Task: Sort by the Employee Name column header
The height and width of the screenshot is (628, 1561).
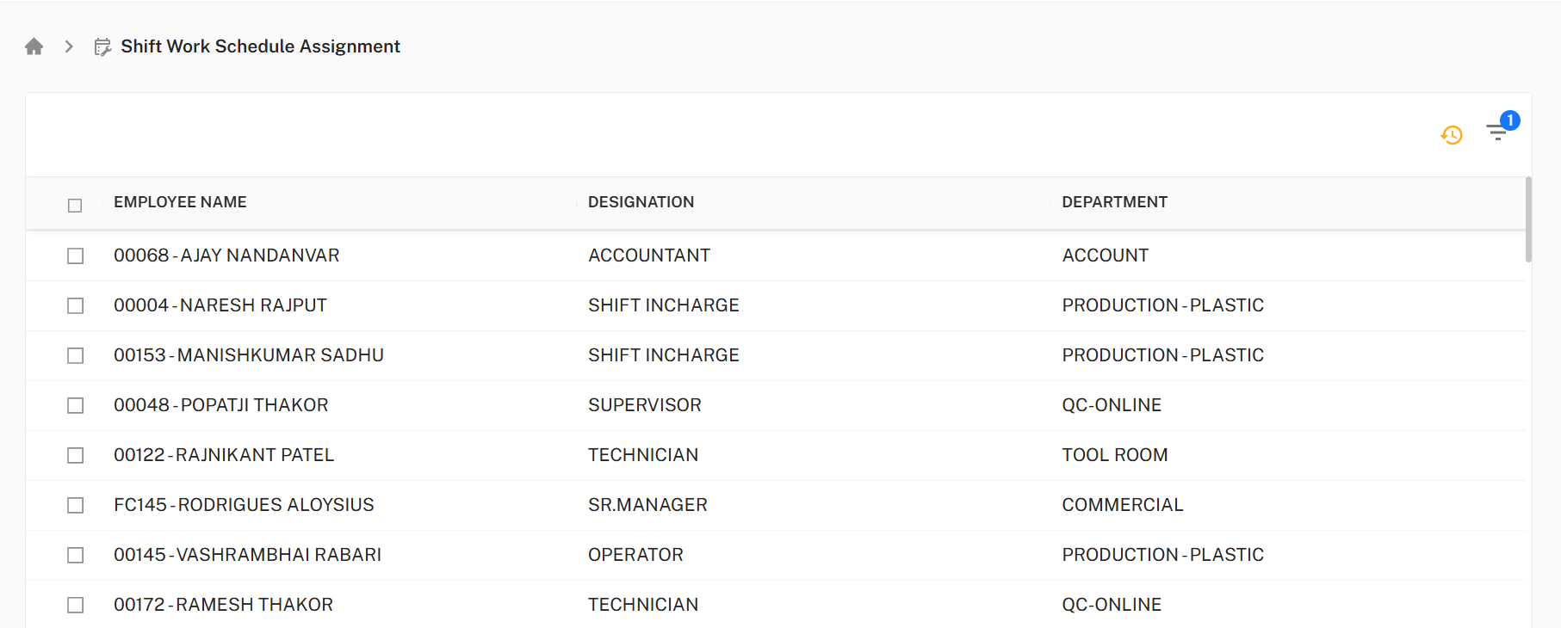Action: point(180,202)
